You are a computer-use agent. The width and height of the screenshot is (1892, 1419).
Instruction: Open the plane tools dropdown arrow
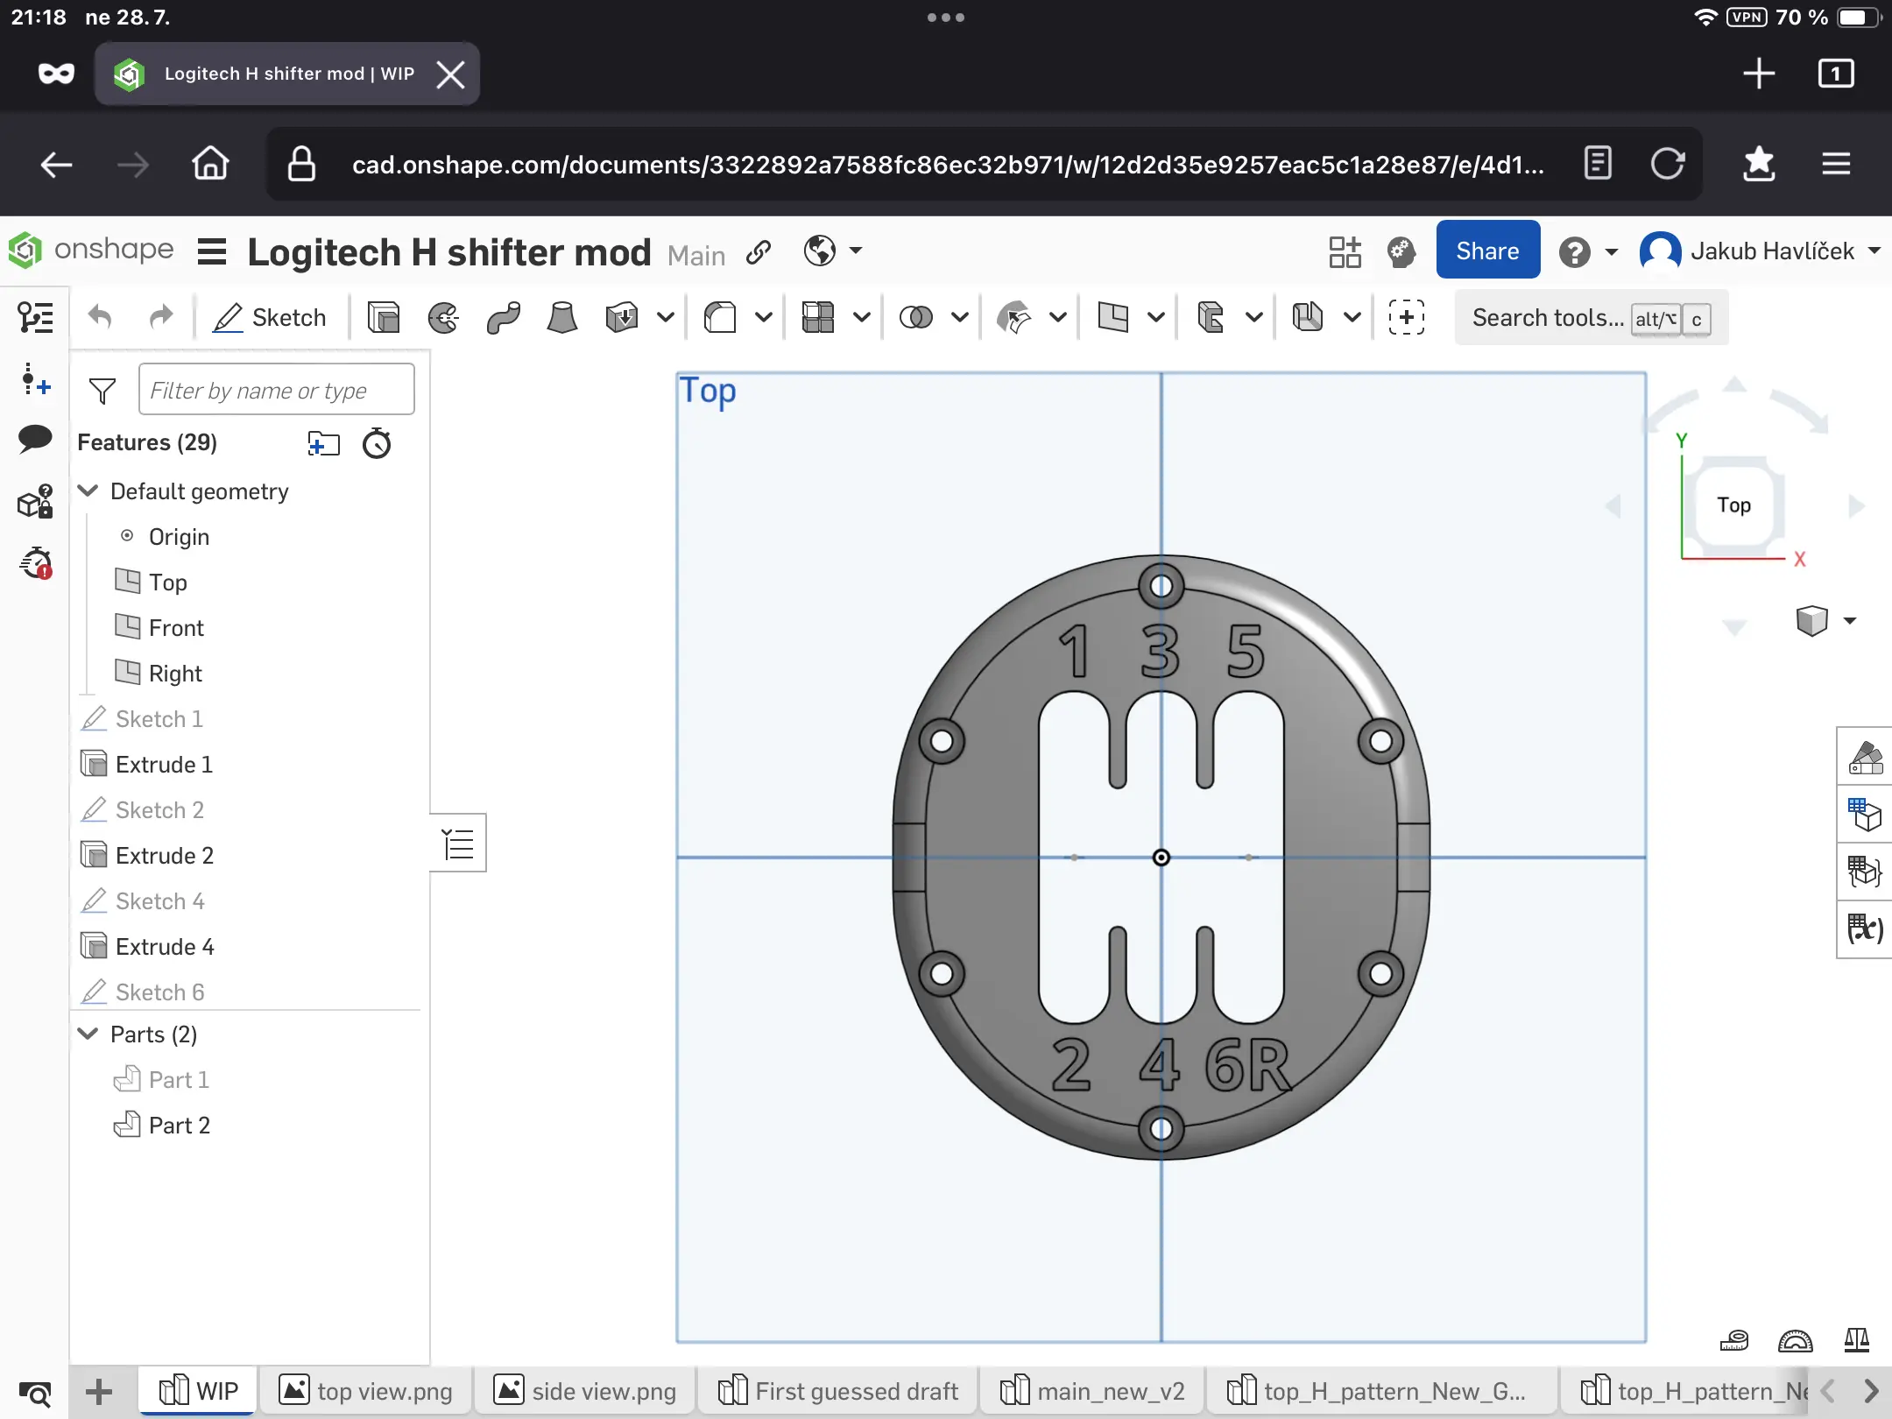(x=1156, y=317)
